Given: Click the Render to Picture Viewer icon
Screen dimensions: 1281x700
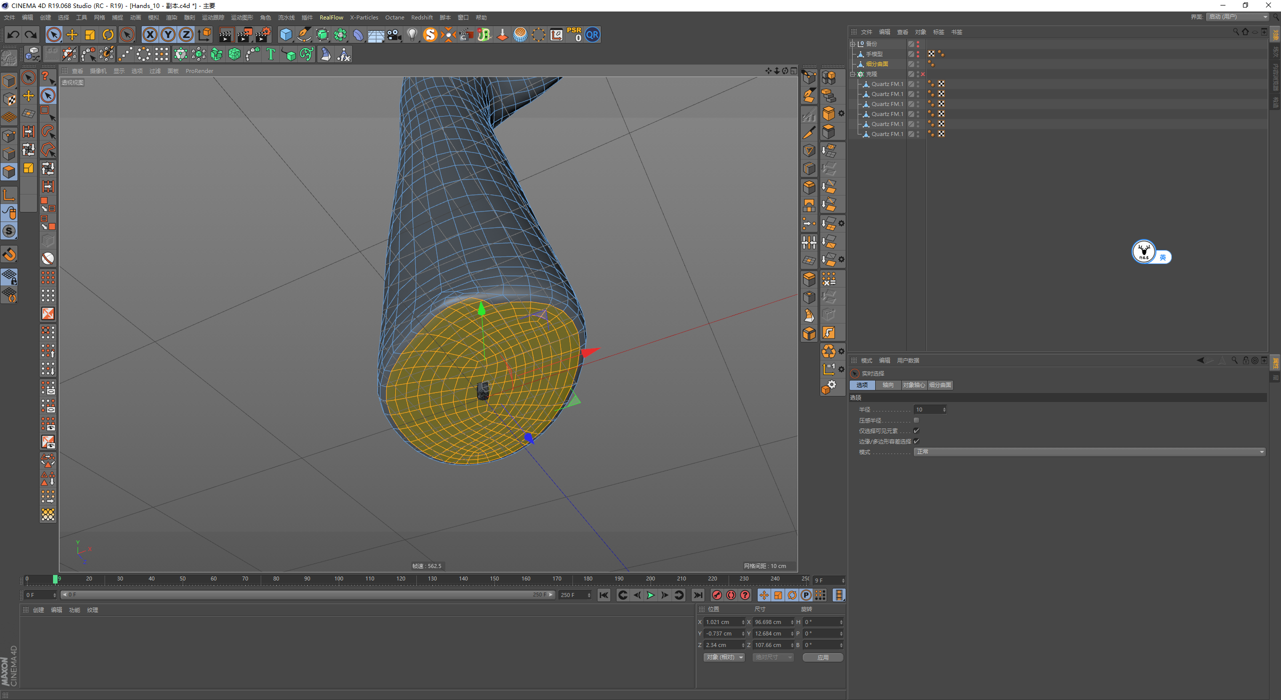Looking at the screenshot, I should [x=244, y=34].
